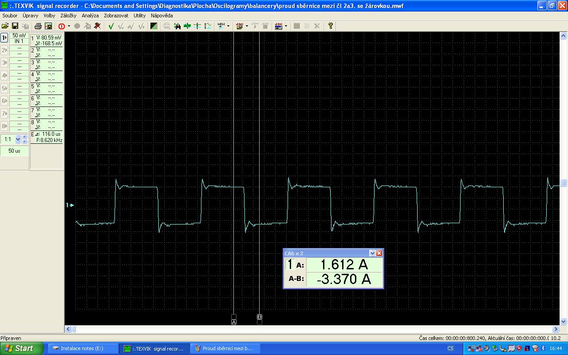Click the green checkmark toolbar icon

pos(111,26)
